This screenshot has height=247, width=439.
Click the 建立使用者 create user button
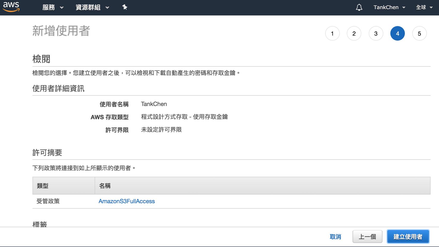click(408, 237)
